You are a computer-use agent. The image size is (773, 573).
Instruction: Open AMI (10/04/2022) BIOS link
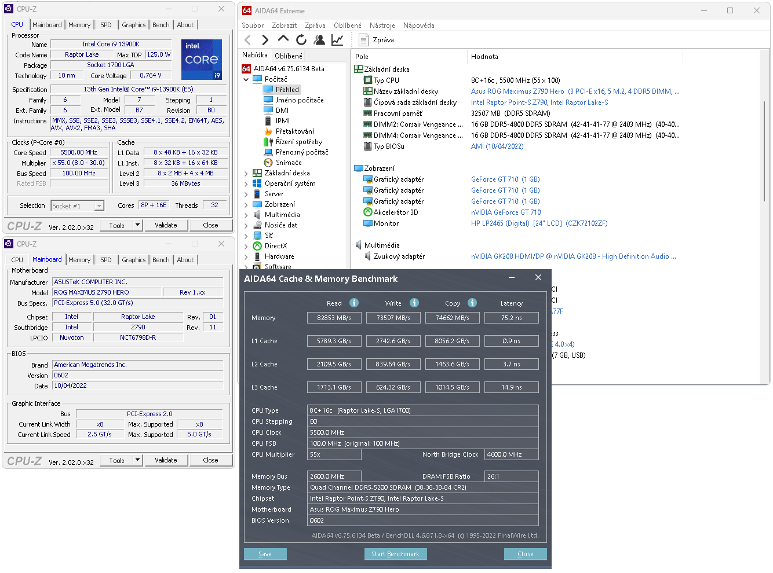pos(497,146)
